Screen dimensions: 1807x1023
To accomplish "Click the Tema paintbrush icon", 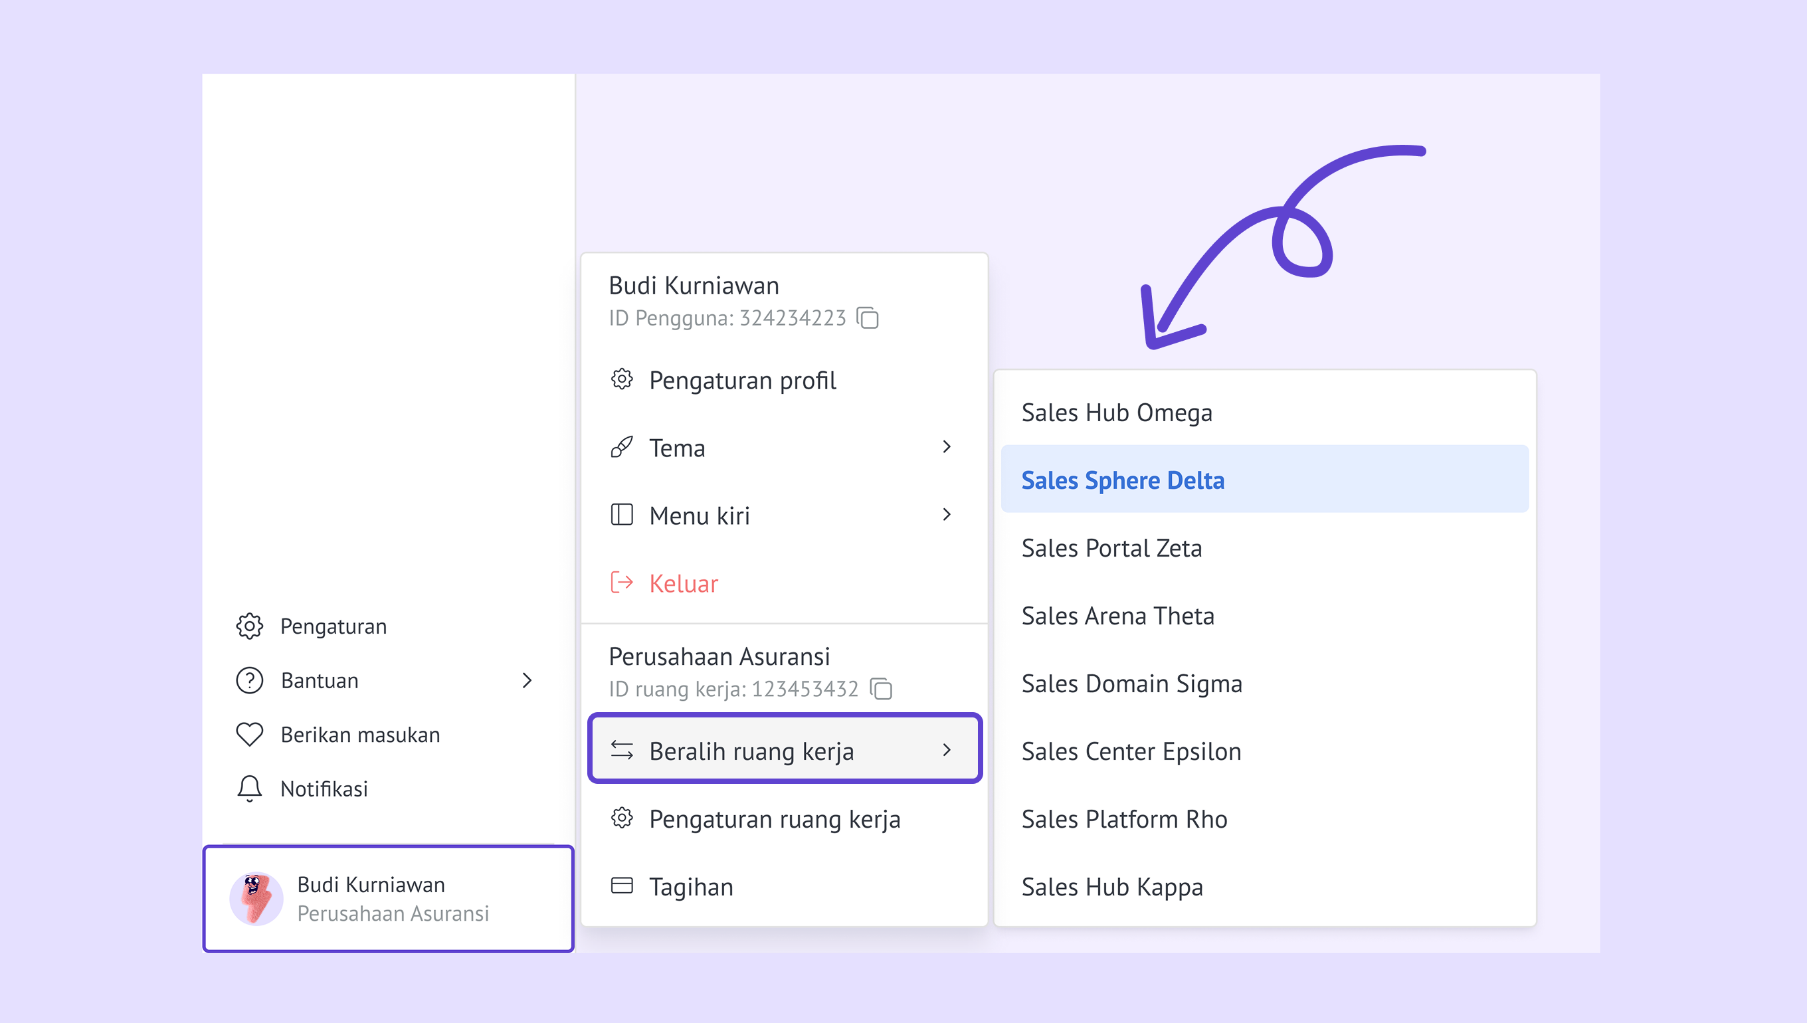I will pos(622,448).
